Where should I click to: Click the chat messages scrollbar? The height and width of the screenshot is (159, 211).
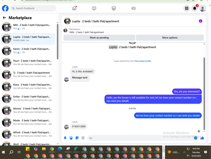(204, 94)
